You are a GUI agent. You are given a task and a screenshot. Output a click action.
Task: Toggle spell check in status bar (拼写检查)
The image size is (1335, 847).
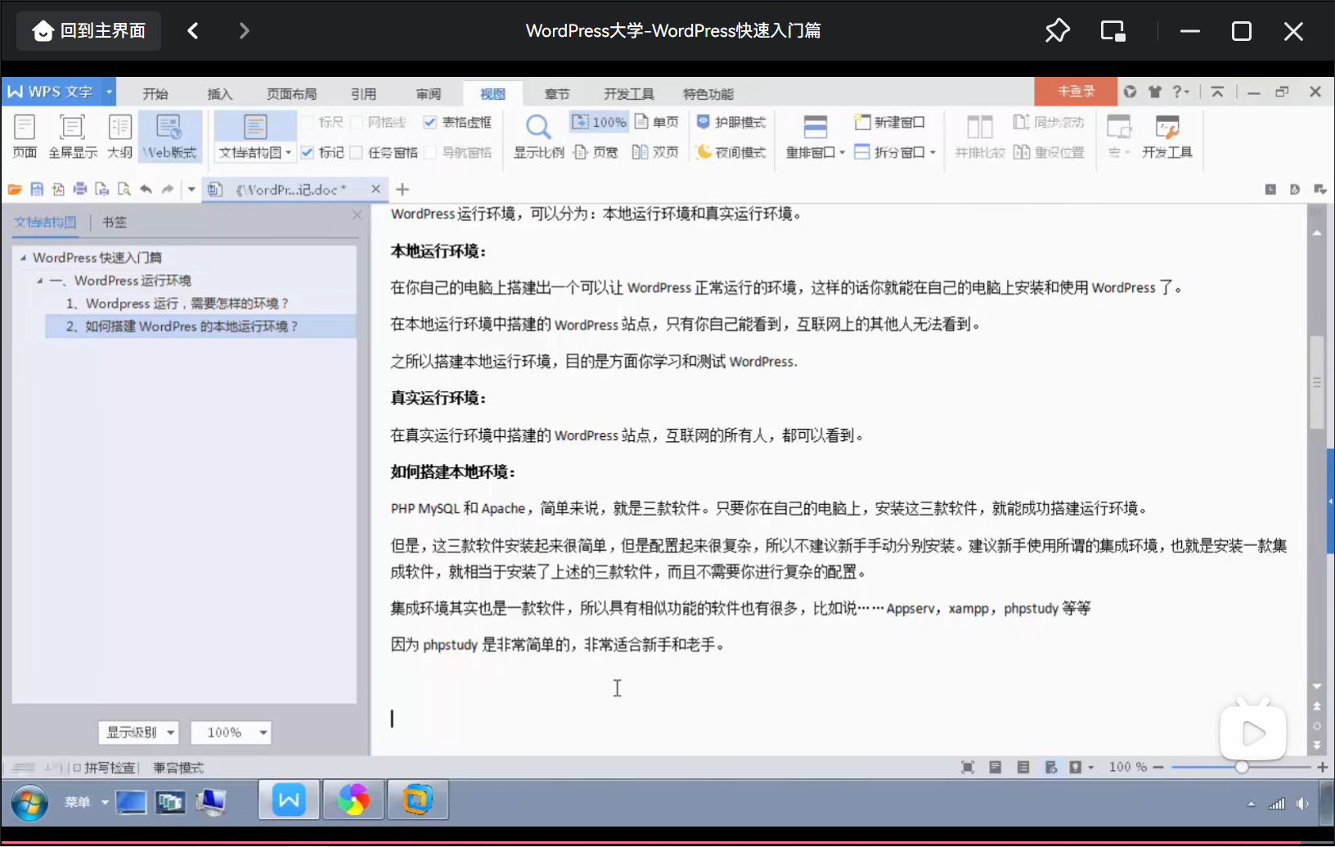coord(104,768)
